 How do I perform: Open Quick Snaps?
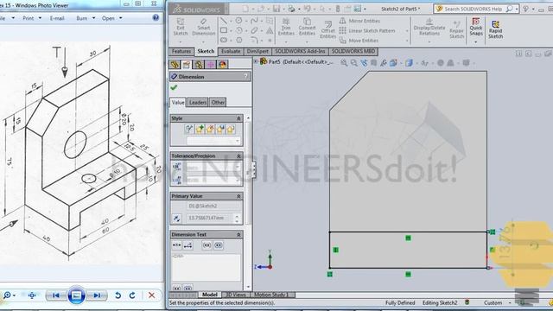pyautogui.click(x=476, y=27)
